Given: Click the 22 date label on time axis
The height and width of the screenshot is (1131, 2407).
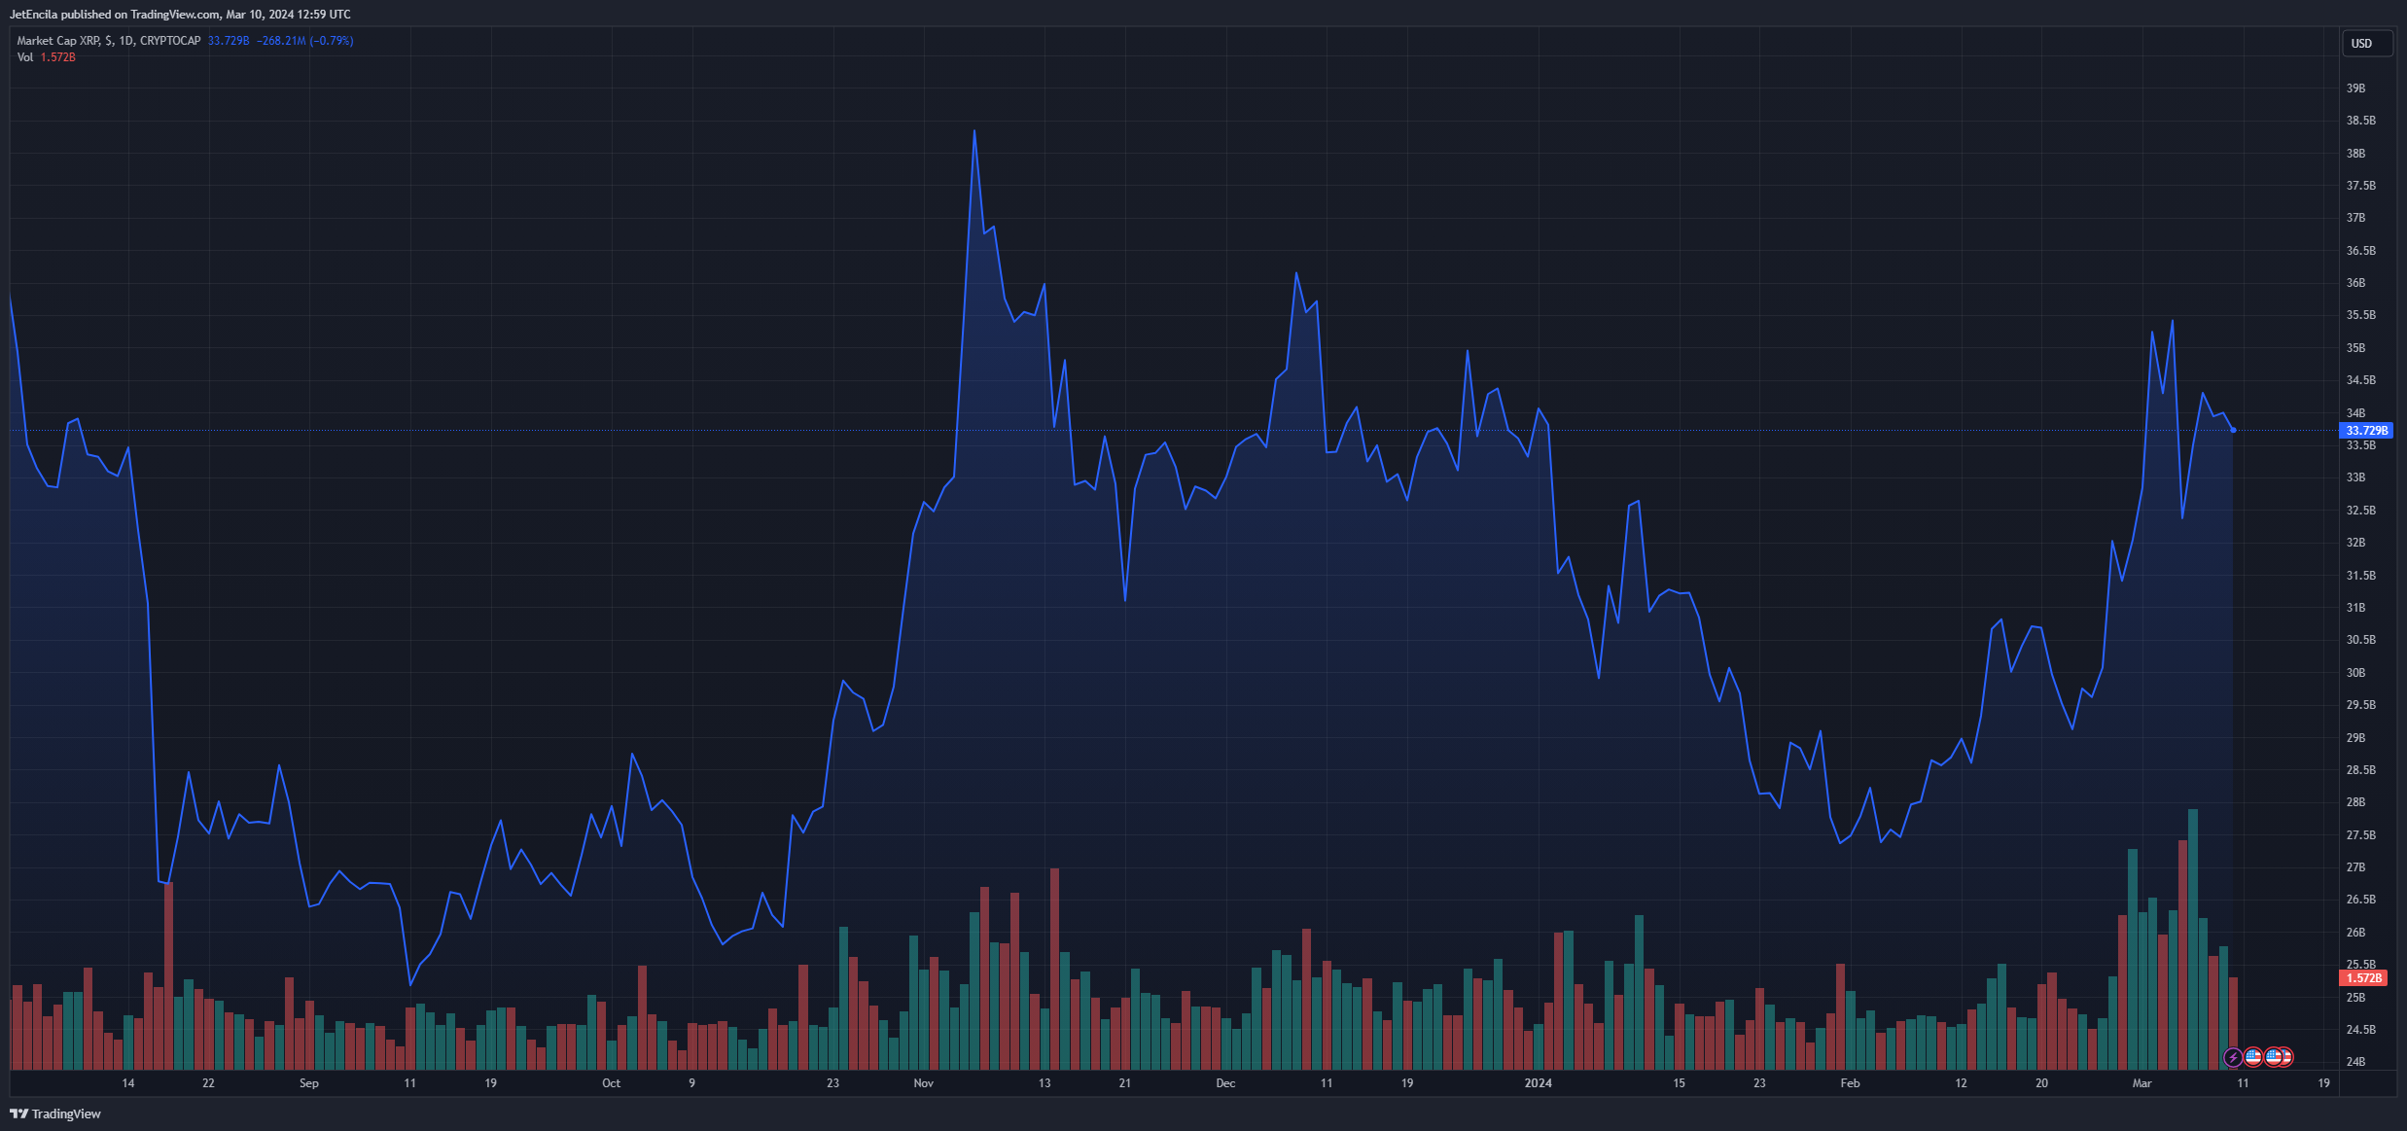Looking at the screenshot, I should 208,1083.
